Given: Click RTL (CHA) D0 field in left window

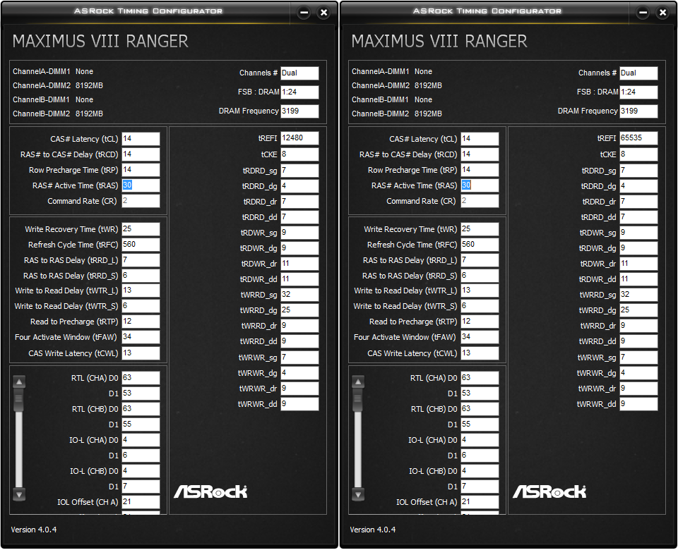Looking at the screenshot, I should [x=141, y=378].
